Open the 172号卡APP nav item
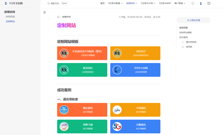 pos(165,3)
